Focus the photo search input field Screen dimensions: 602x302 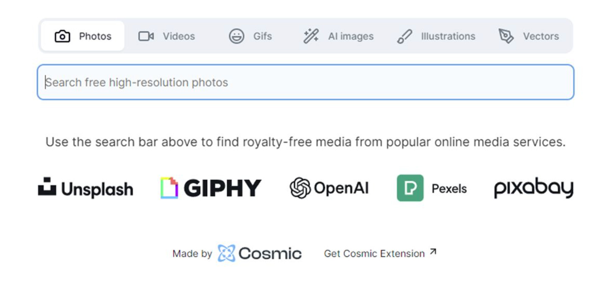coord(306,82)
